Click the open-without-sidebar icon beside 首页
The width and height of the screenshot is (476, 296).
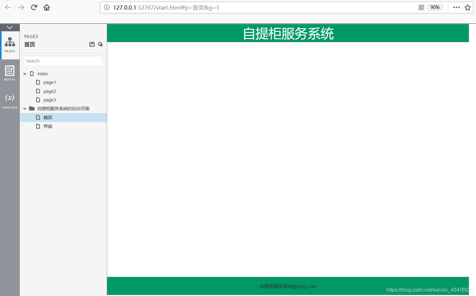[x=92, y=44]
